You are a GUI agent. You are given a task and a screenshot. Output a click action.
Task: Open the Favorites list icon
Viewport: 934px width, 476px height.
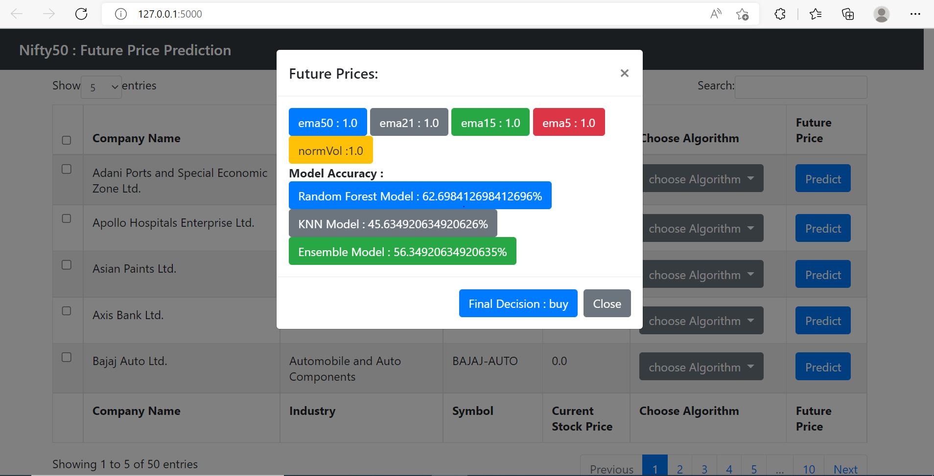816,14
